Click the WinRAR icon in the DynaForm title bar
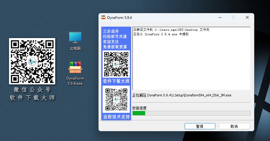The width and height of the screenshot is (270, 141). pos(103,17)
